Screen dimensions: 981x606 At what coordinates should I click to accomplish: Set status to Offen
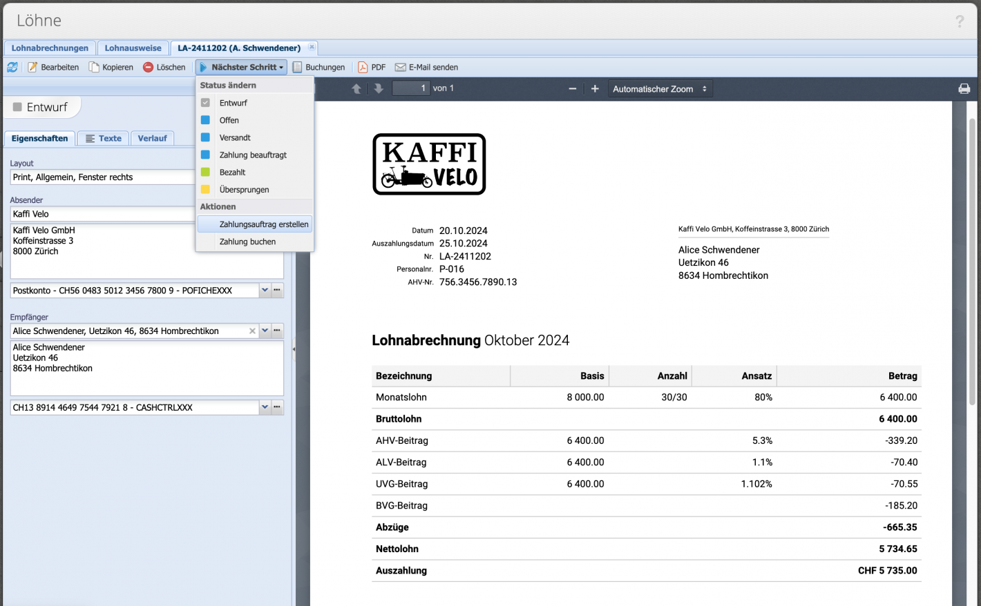228,120
